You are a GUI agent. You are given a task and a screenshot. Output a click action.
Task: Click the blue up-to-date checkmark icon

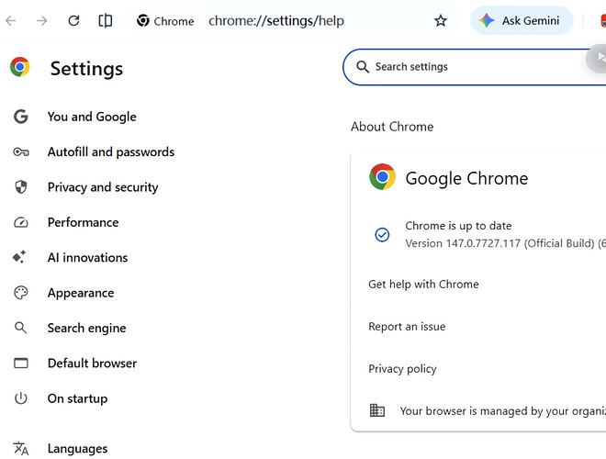[382, 234]
